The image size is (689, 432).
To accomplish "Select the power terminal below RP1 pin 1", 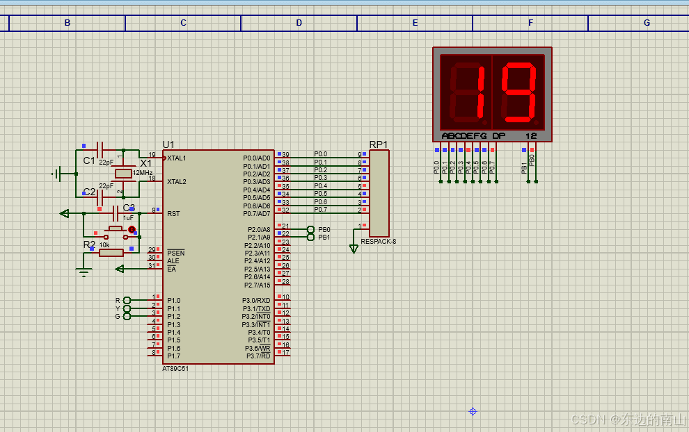I will click(x=354, y=249).
